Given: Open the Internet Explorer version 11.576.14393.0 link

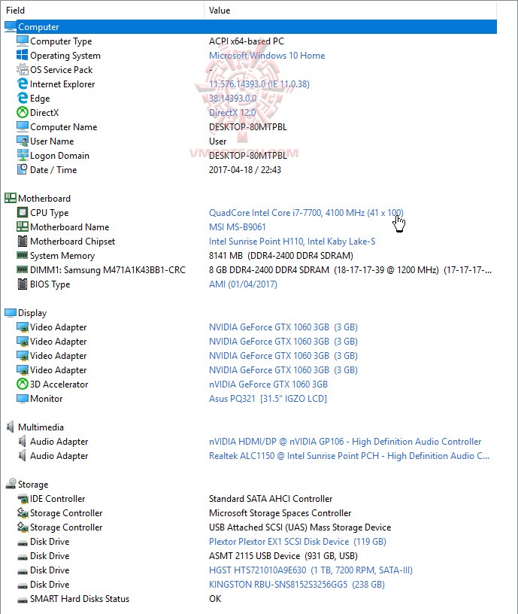Looking at the screenshot, I should click(x=259, y=84).
